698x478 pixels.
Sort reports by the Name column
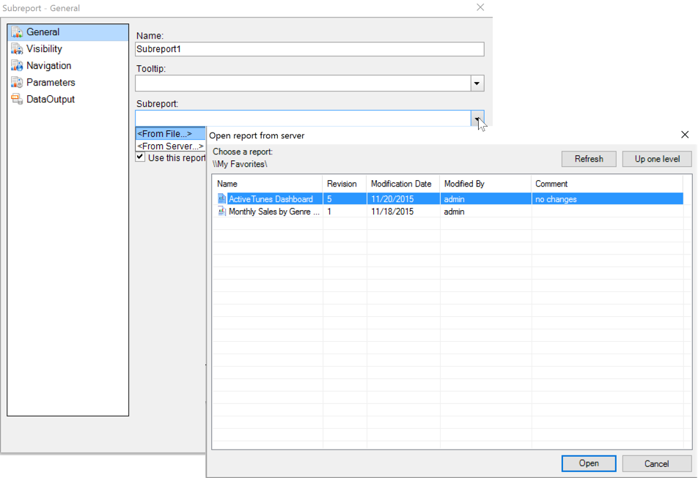268,184
